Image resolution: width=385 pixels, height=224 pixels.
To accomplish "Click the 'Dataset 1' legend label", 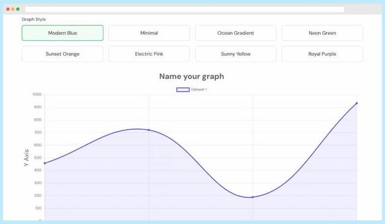I will 199,89.
